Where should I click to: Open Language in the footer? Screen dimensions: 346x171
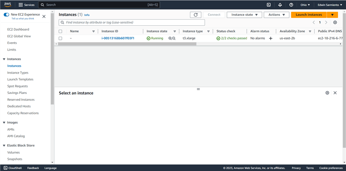(50, 168)
